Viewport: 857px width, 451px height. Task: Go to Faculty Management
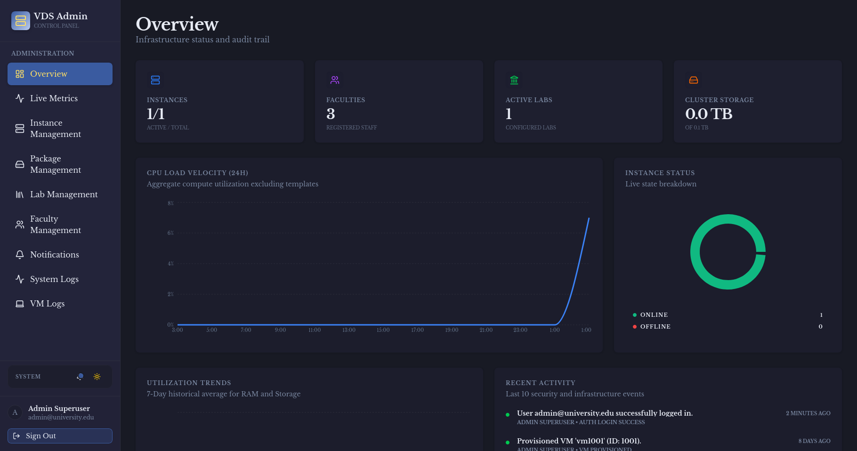(x=60, y=225)
